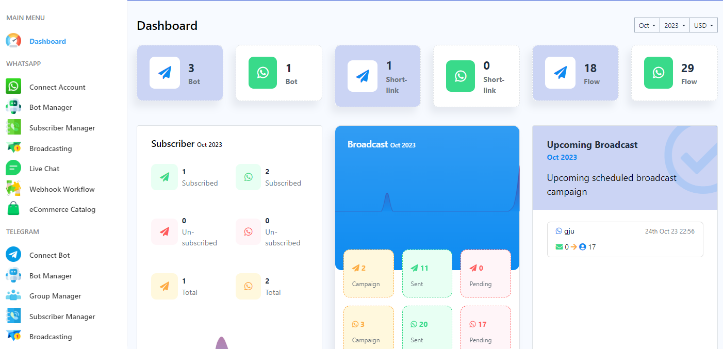723x349 pixels.
Task: Open the 2023 year dropdown
Action: click(675, 25)
